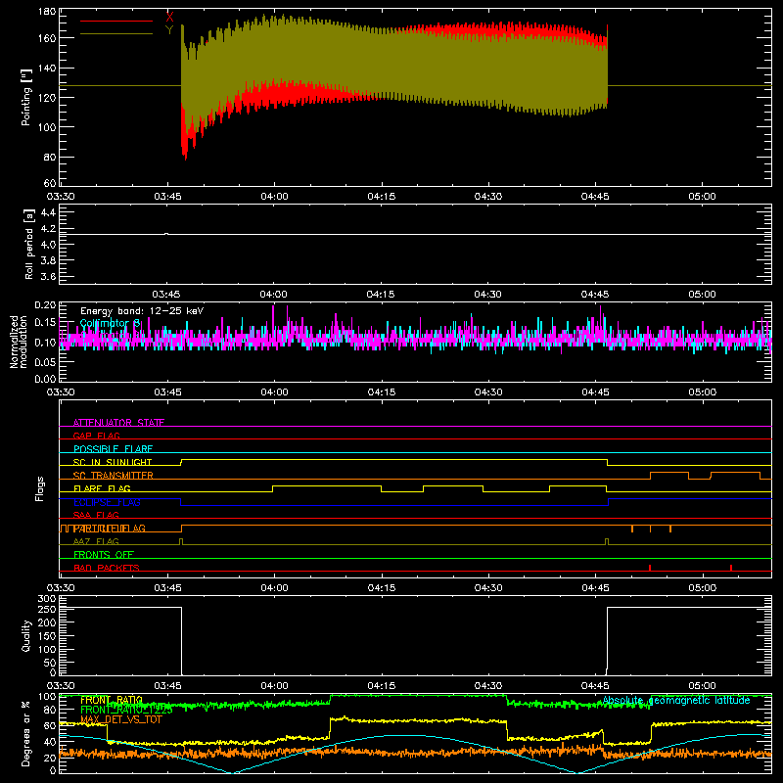Click 04:30 time tick under the modulation plot
Screen dimensions: 783x783
tap(488, 392)
